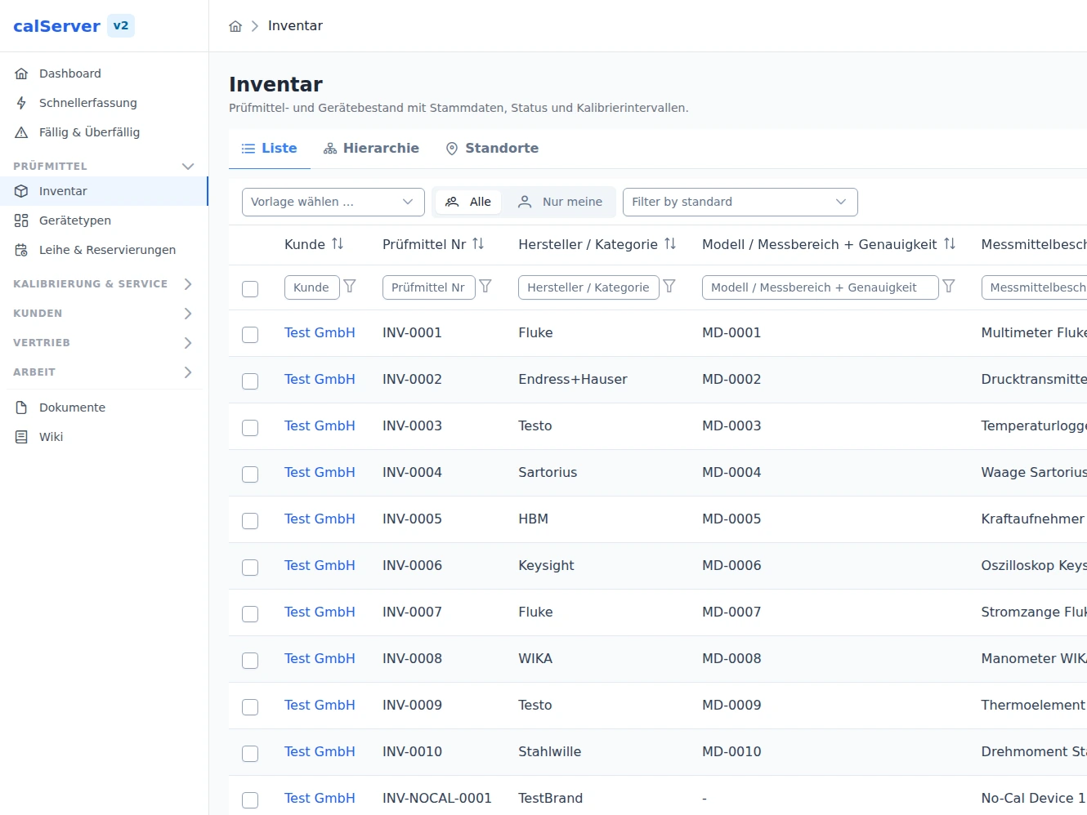Open Test GmbH link in INV-0001 row
Viewport: 1087px width, 815px height.
pyautogui.click(x=320, y=333)
